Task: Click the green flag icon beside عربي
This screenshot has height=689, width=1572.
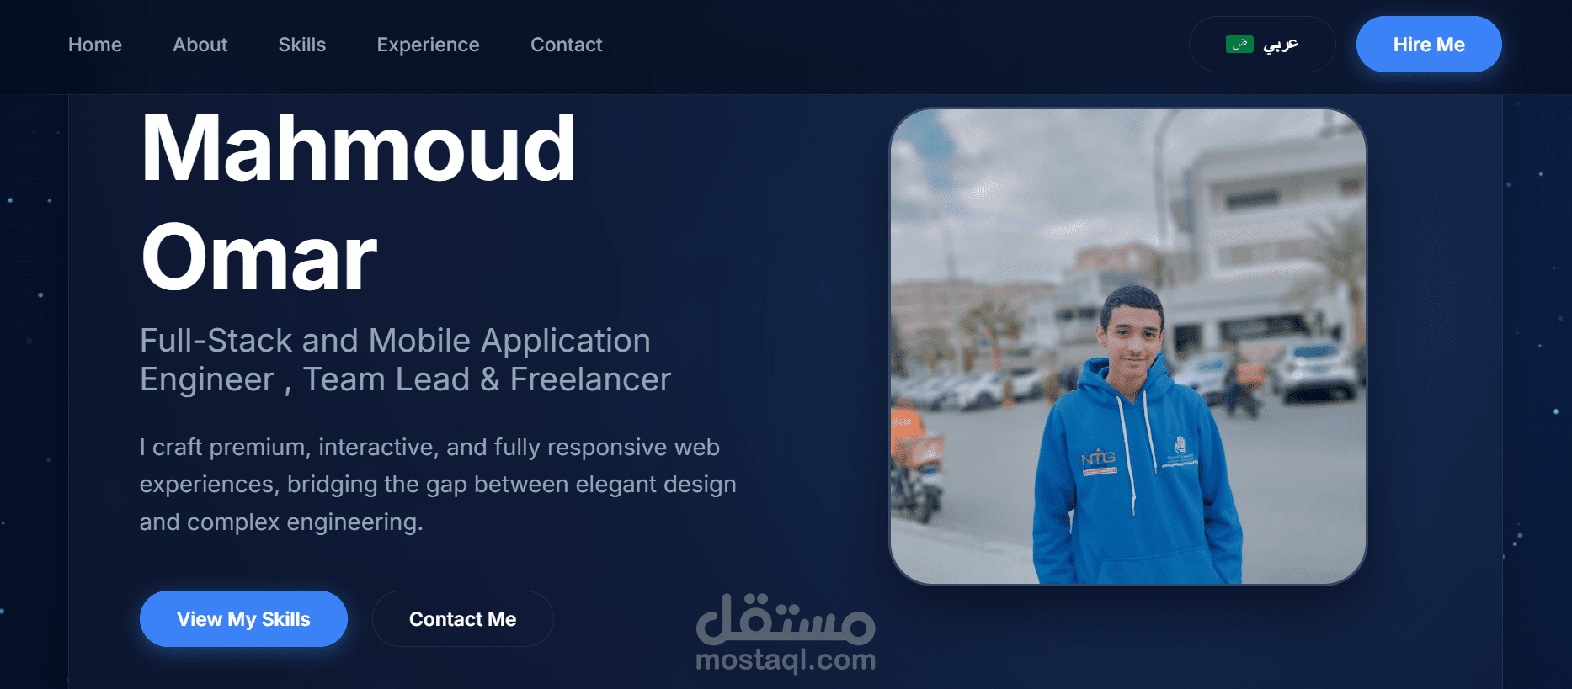Action: (x=1239, y=44)
